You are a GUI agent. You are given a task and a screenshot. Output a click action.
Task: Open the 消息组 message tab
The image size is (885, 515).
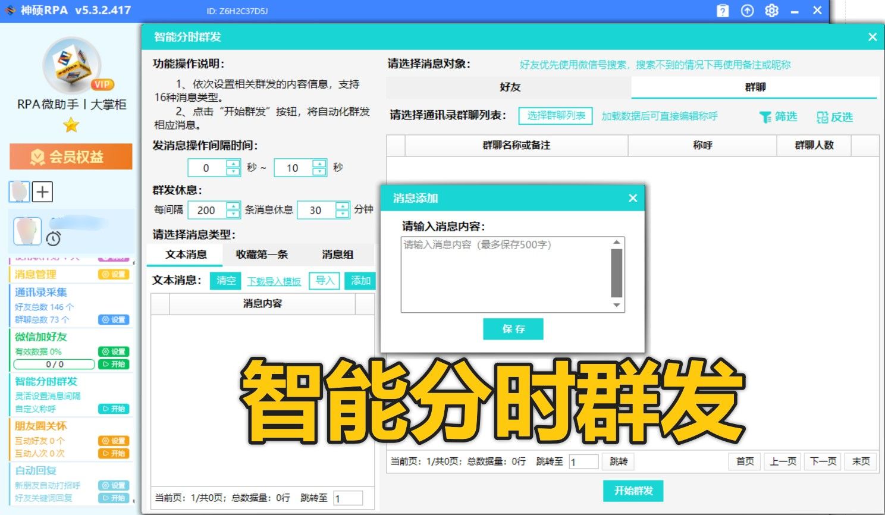[x=337, y=255]
